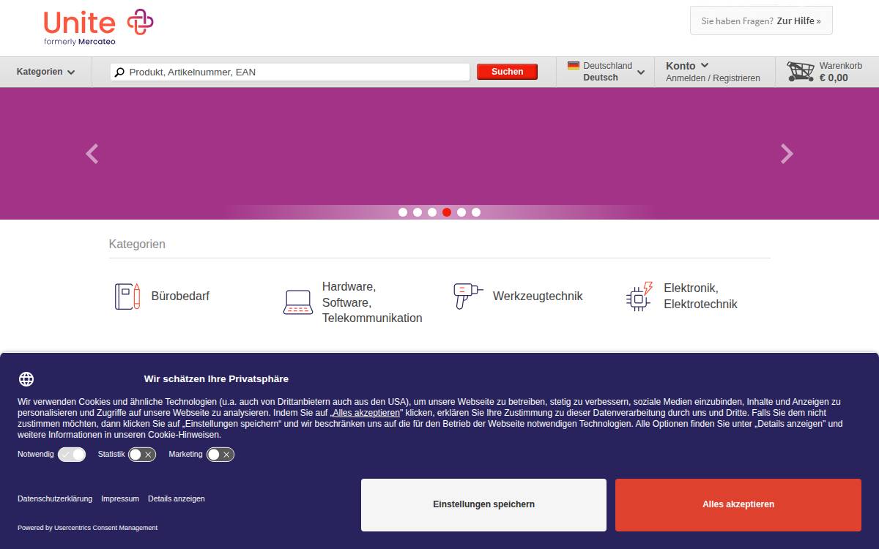Enable the Marketing cookie switch
Screen dimensions: 879x549
pyautogui.click(x=220, y=455)
